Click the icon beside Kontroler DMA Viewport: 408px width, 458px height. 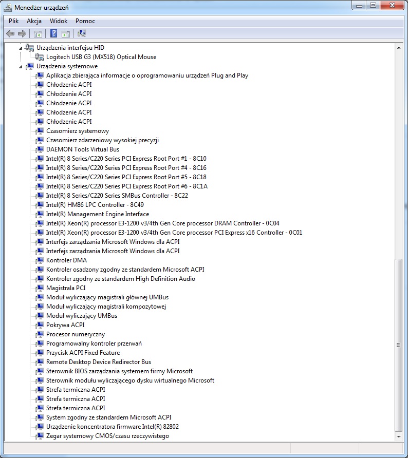pos(40,260)
